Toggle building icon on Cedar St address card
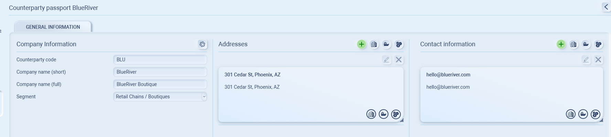The height and width of the screenshot is (137, 611). [371, 114]
